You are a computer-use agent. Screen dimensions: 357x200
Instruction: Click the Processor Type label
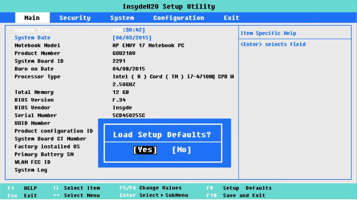point(37,76)
